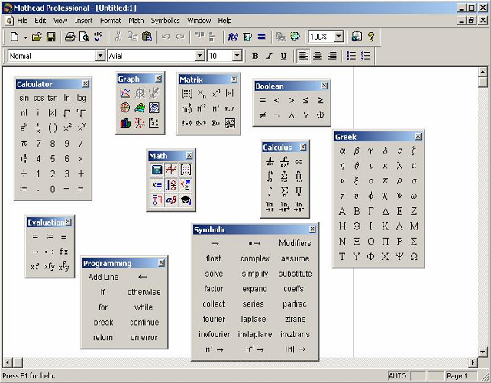Click solve in Symbolic palette
491x383 pixels.
(214, 274)
